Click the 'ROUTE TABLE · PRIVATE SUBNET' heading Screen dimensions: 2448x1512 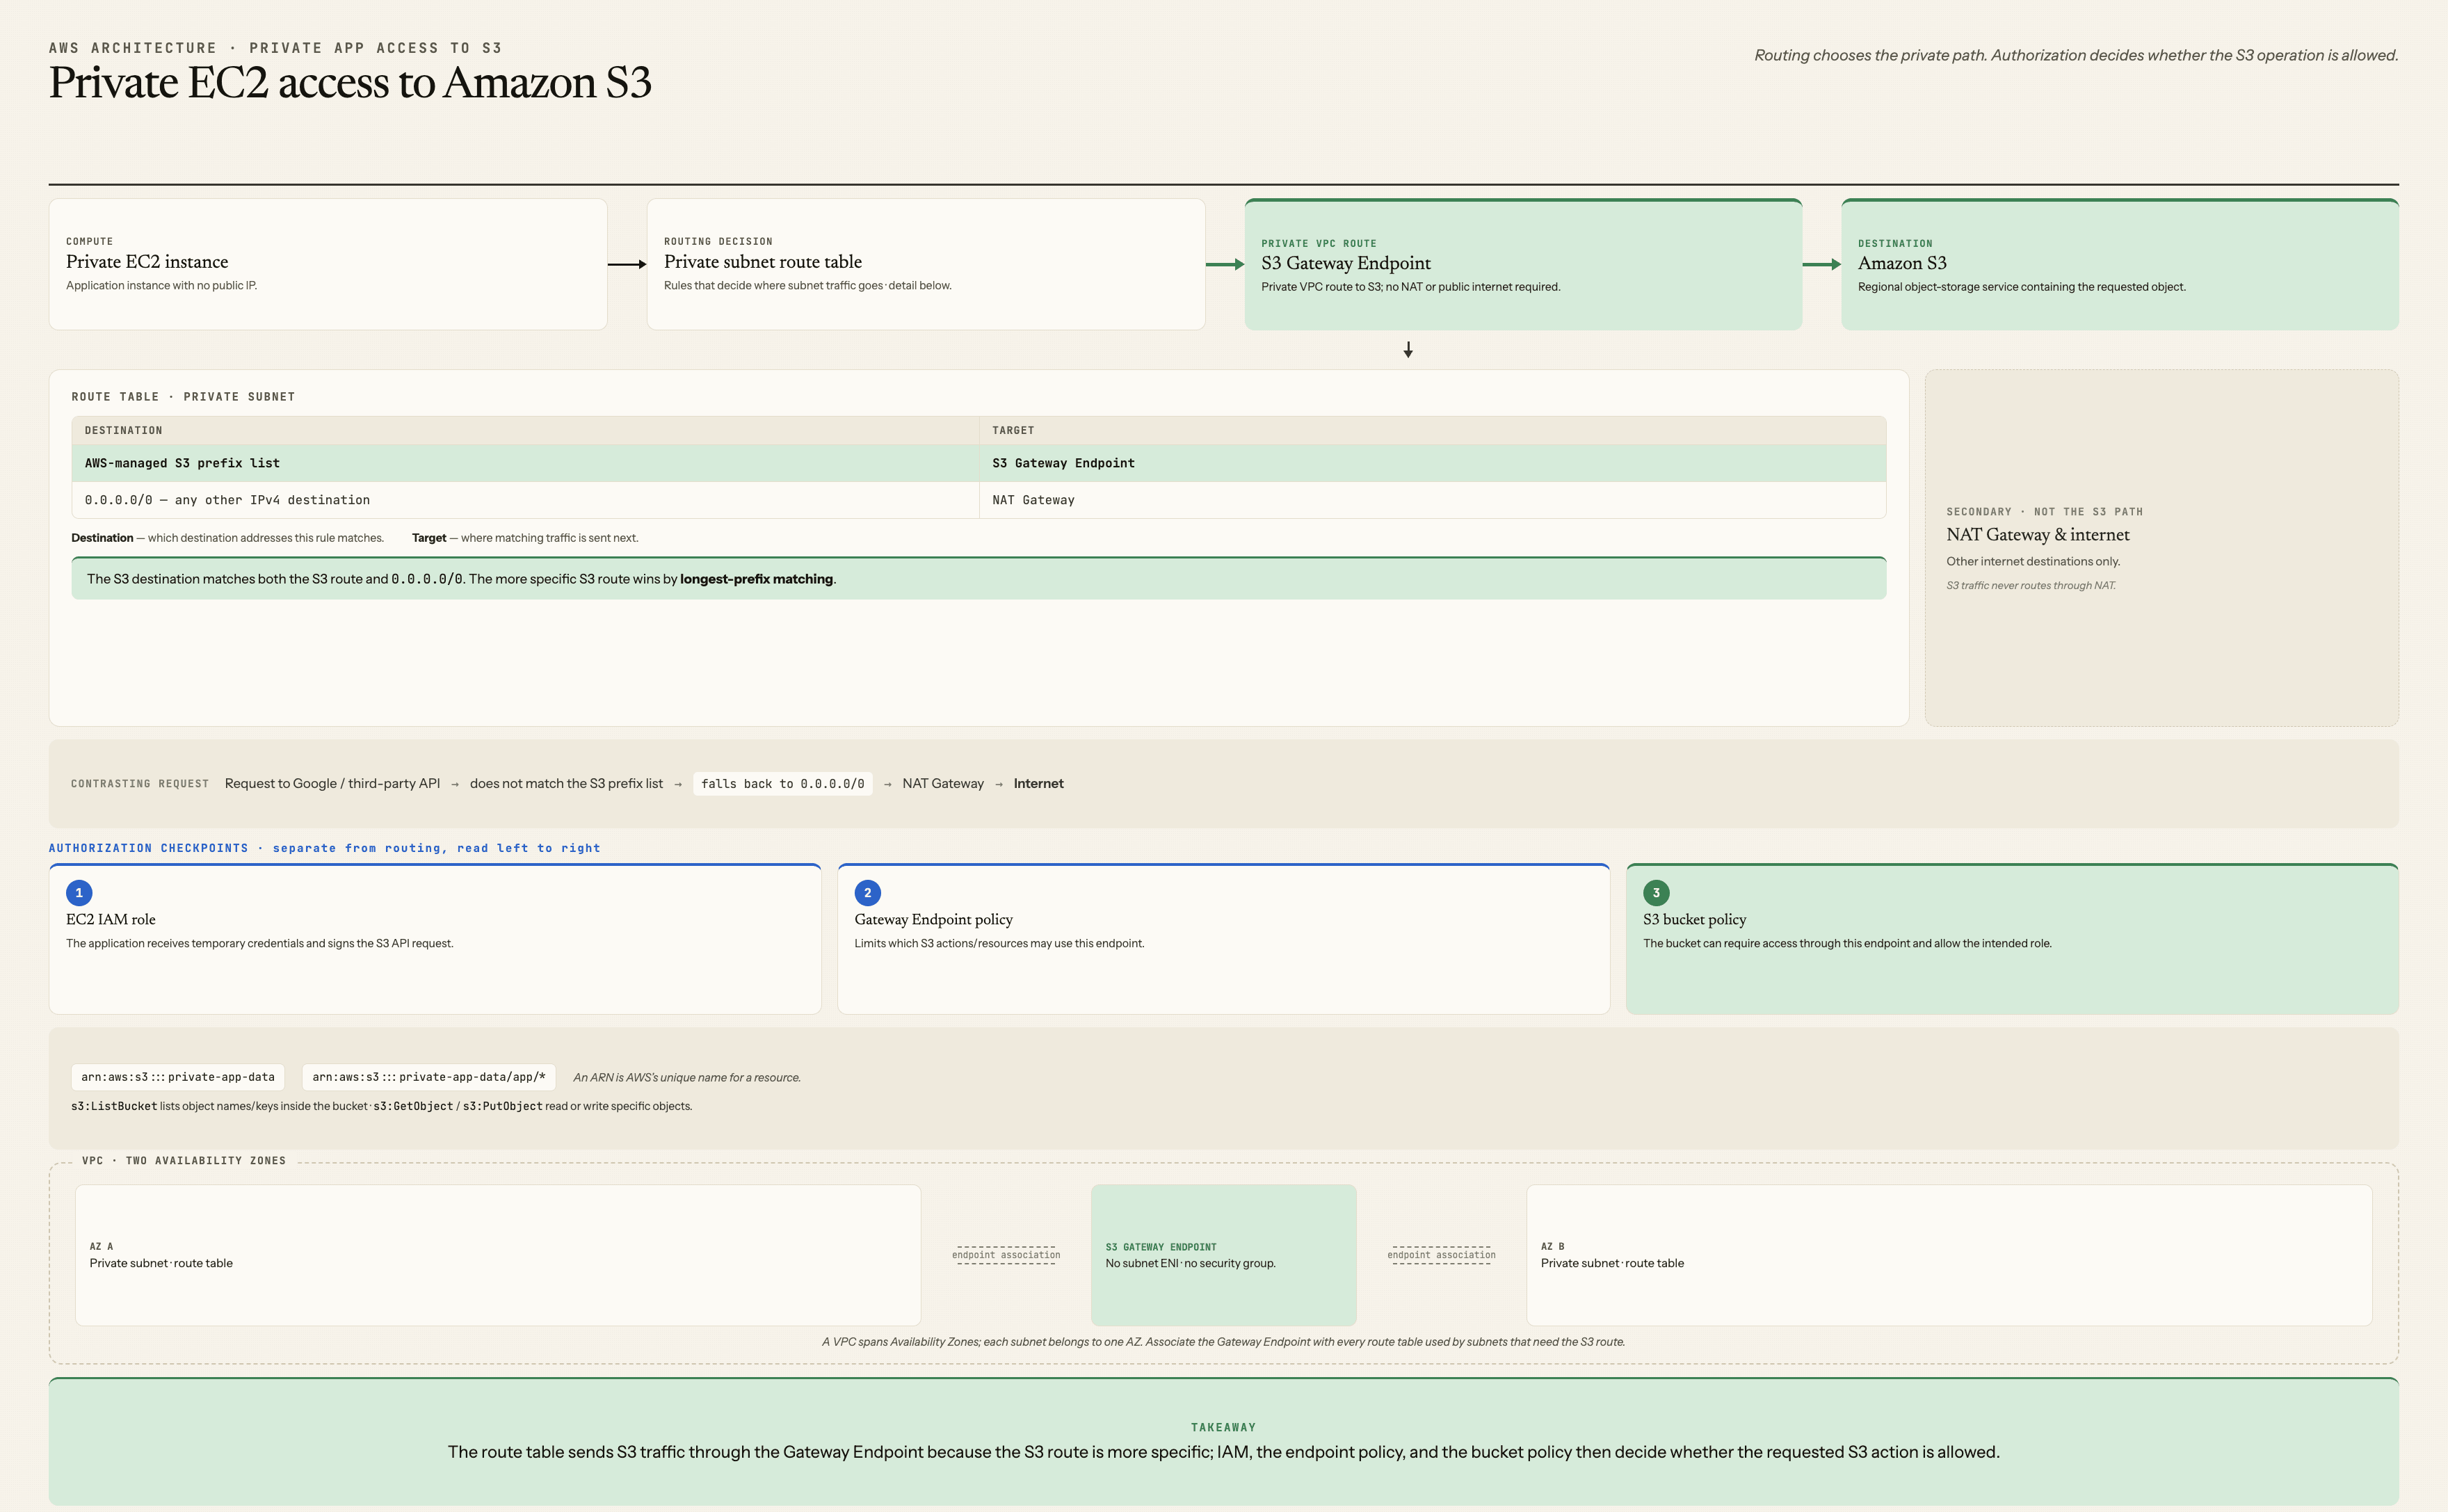pos(183,397)
